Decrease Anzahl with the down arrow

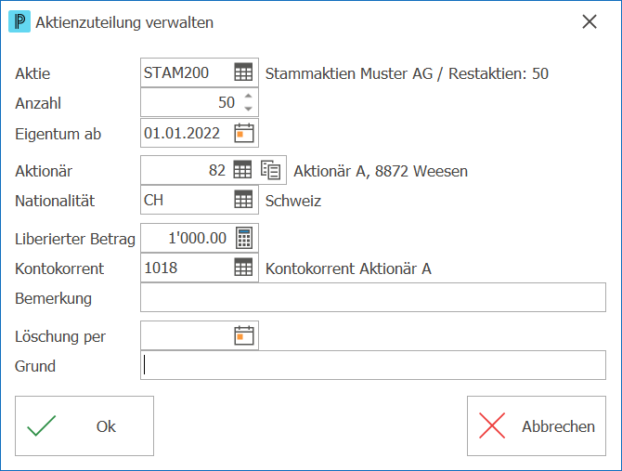(x=248, y=109)
